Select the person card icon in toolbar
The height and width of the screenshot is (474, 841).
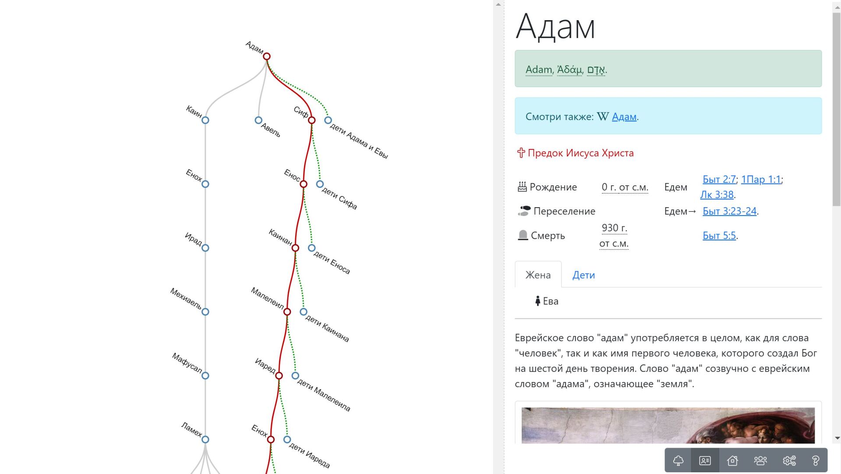pos(705,460)
